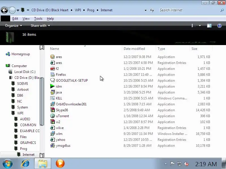Image resolution: width=226 pixels, height=169 pixels.
Task: Click the Back navigation arrow
Action: pos(4,10)
